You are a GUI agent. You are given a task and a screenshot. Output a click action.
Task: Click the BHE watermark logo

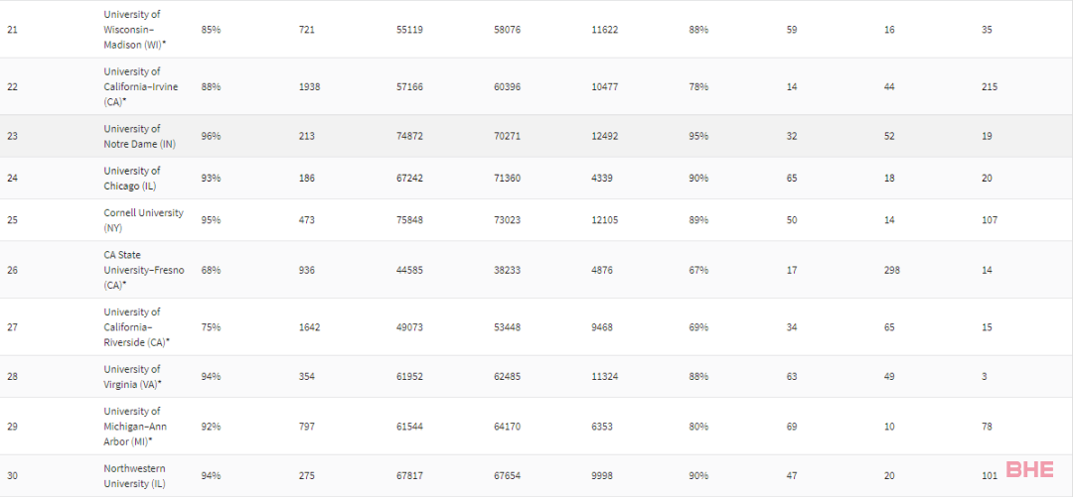(x=1032, y=470)
